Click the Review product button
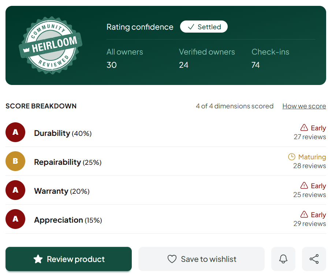 [68, 259]
